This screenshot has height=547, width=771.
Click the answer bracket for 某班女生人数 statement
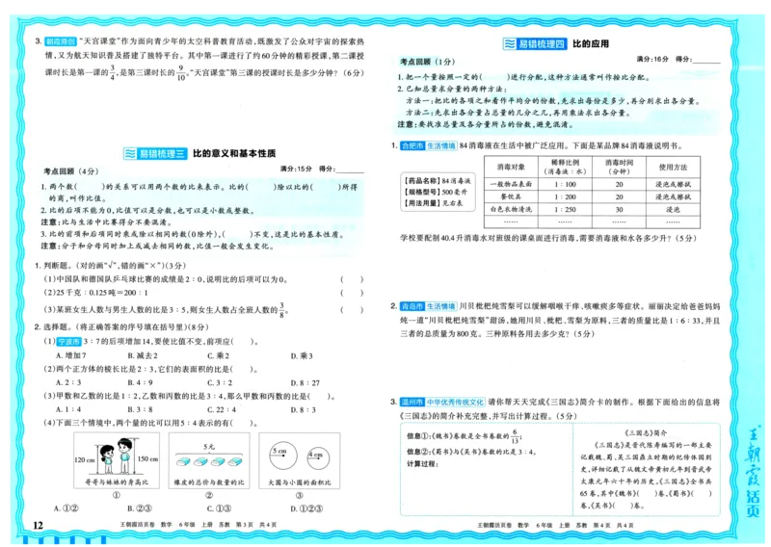352,310
